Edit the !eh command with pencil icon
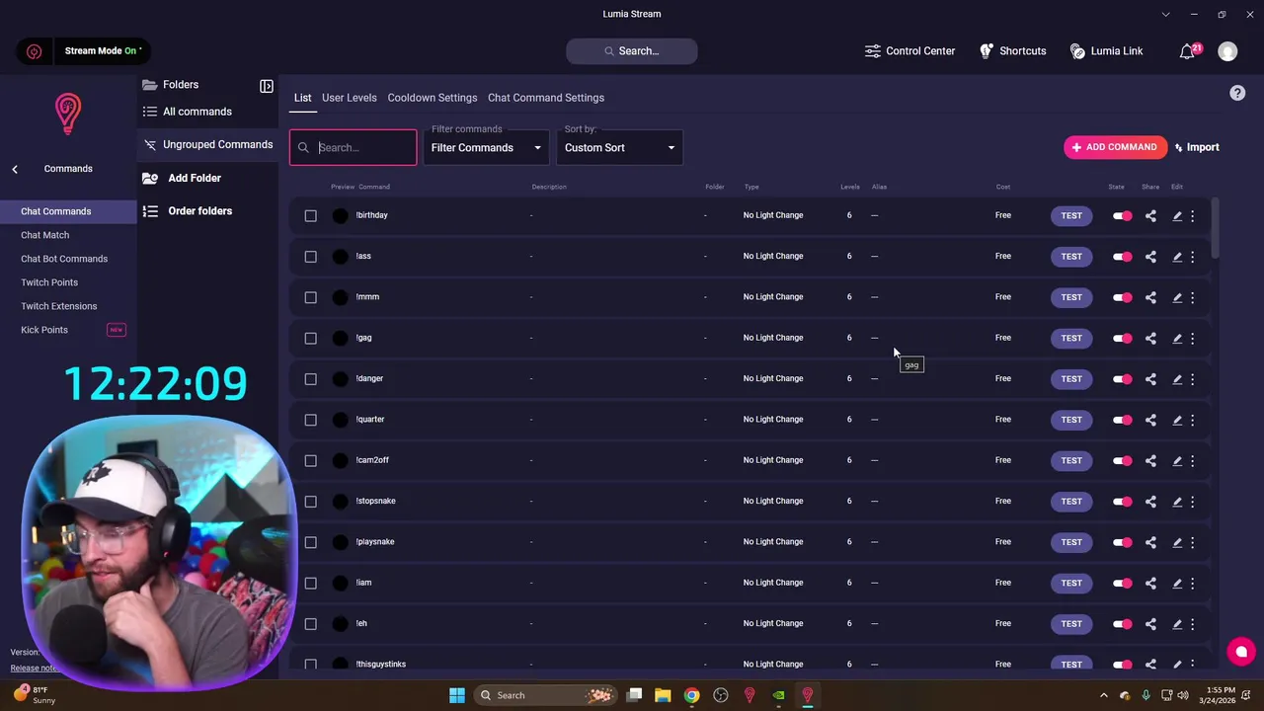Image resolution: width=1264 pixels, height=711 pixels. (1177, 624)
